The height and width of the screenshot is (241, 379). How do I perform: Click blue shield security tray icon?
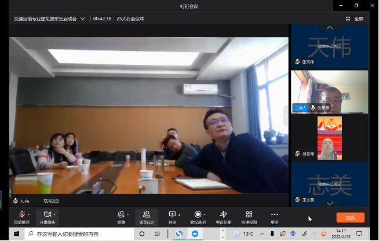pyautogui.click(x=293, y=233)
